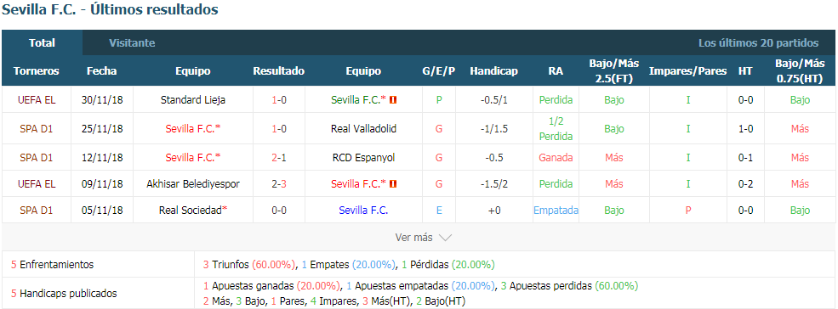838x309 pixels.
Task: Click the 0-0 result on 05/11/18
Action: (x=278, y=211)
